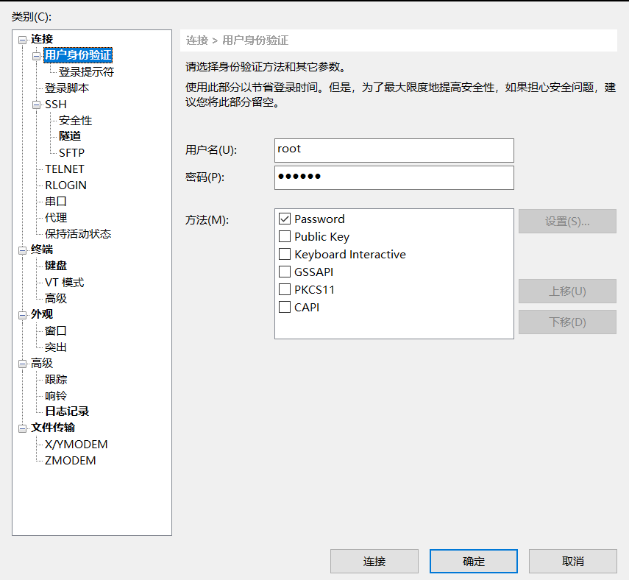Enable Public Key authentication method
Image resolution: width=629 pixels, height=580 pixels.
tap(285, 235)
